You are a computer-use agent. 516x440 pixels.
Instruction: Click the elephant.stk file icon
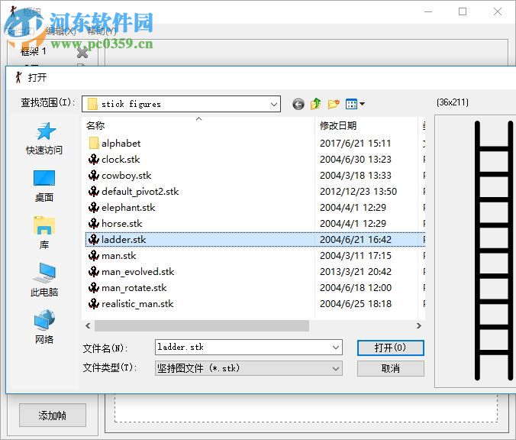(x=94, y=208)
